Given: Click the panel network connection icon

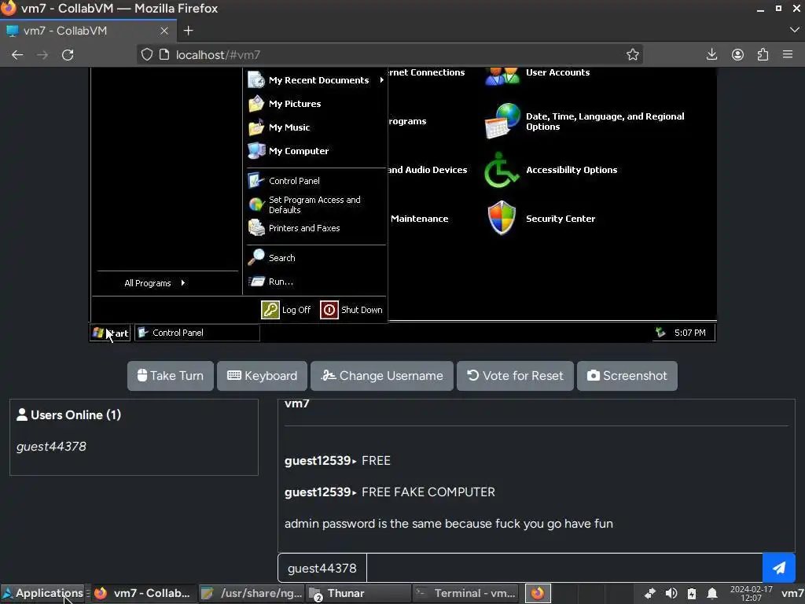Looking at the screenshot, I should pos(650,594).
